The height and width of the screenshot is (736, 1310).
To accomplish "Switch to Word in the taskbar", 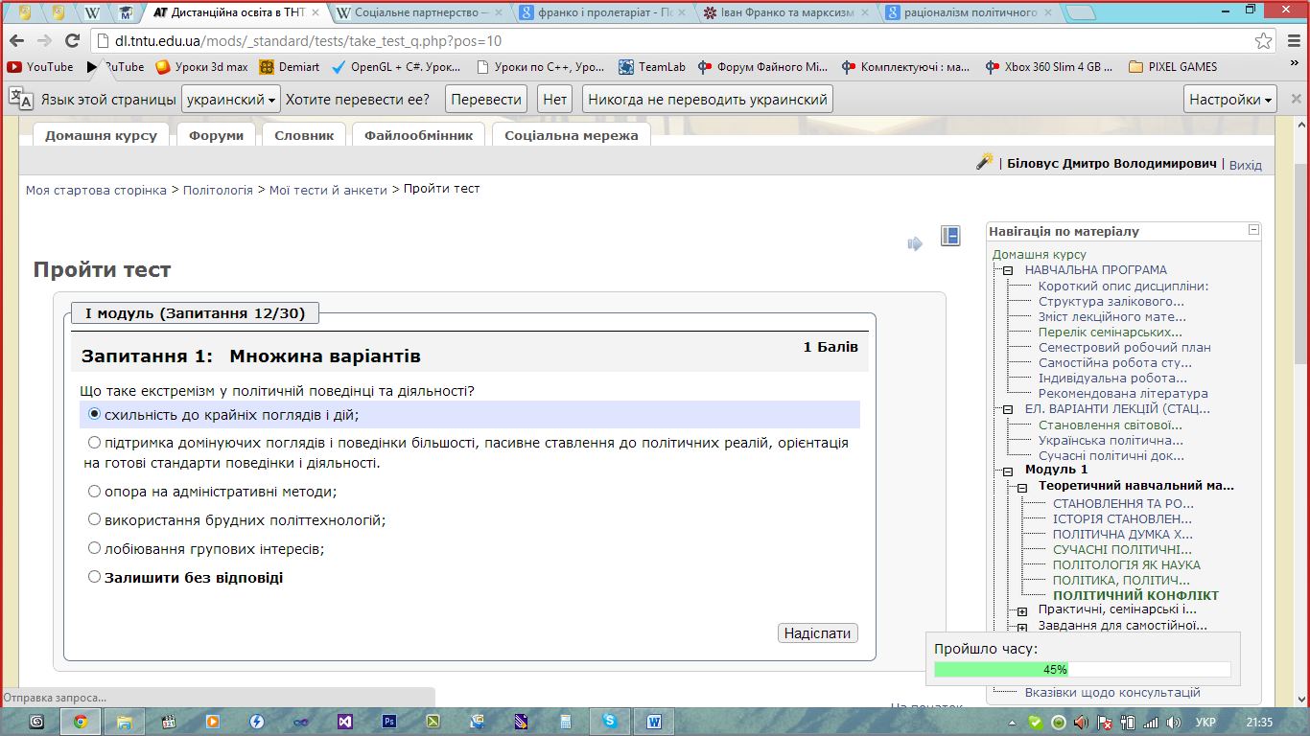I will (x=654, y=722).
